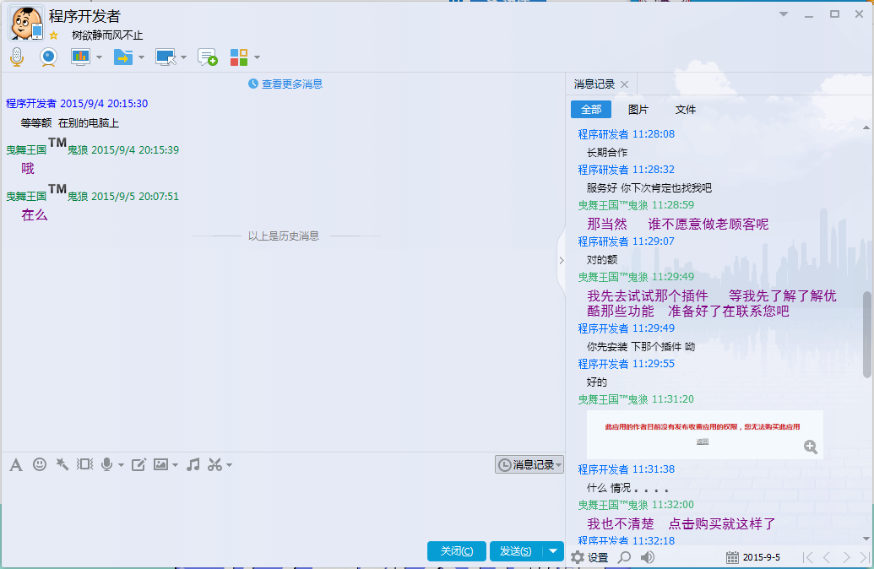
Task: Open the applications colored grid icon
Action: [x=239, y=57]
